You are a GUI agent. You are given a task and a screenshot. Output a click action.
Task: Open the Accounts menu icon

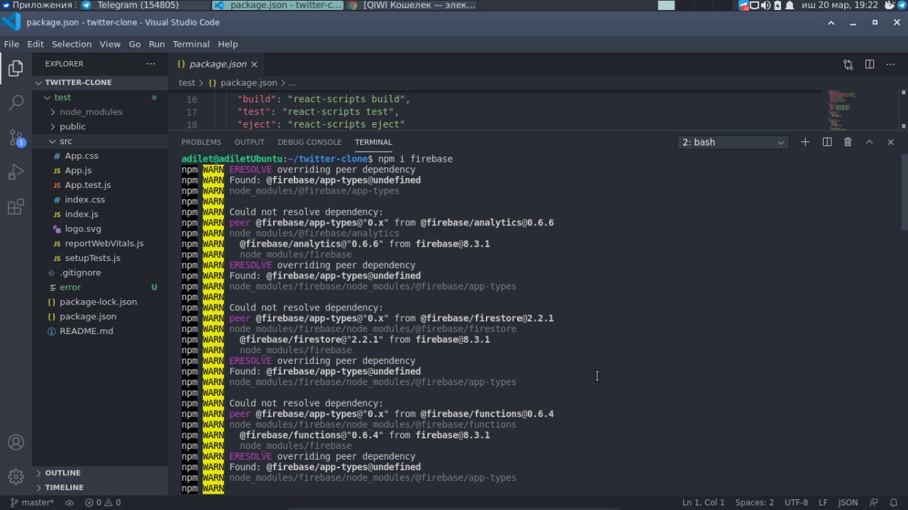(16, 442)
